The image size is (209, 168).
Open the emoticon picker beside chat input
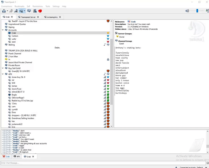pos(208,163)
